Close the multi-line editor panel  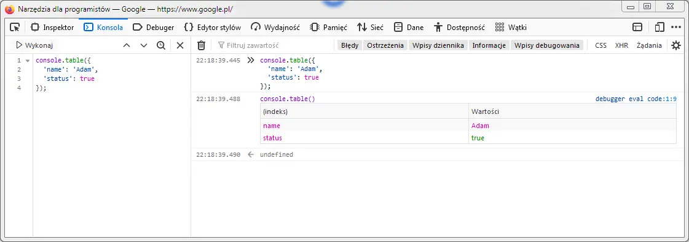coord(179,45)
